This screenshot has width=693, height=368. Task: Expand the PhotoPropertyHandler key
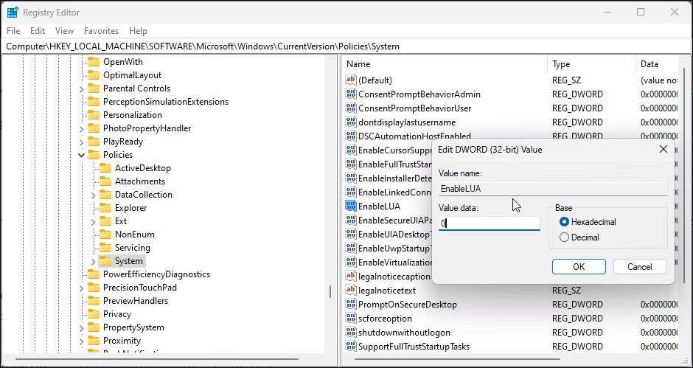point(81,129)
